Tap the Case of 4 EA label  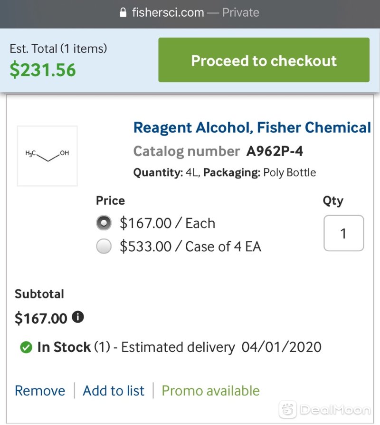coord(223,247)
